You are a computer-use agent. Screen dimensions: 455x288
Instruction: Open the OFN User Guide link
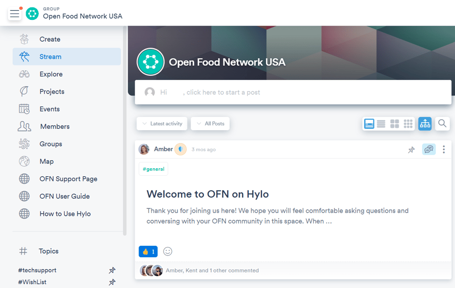tap(64, 196)
